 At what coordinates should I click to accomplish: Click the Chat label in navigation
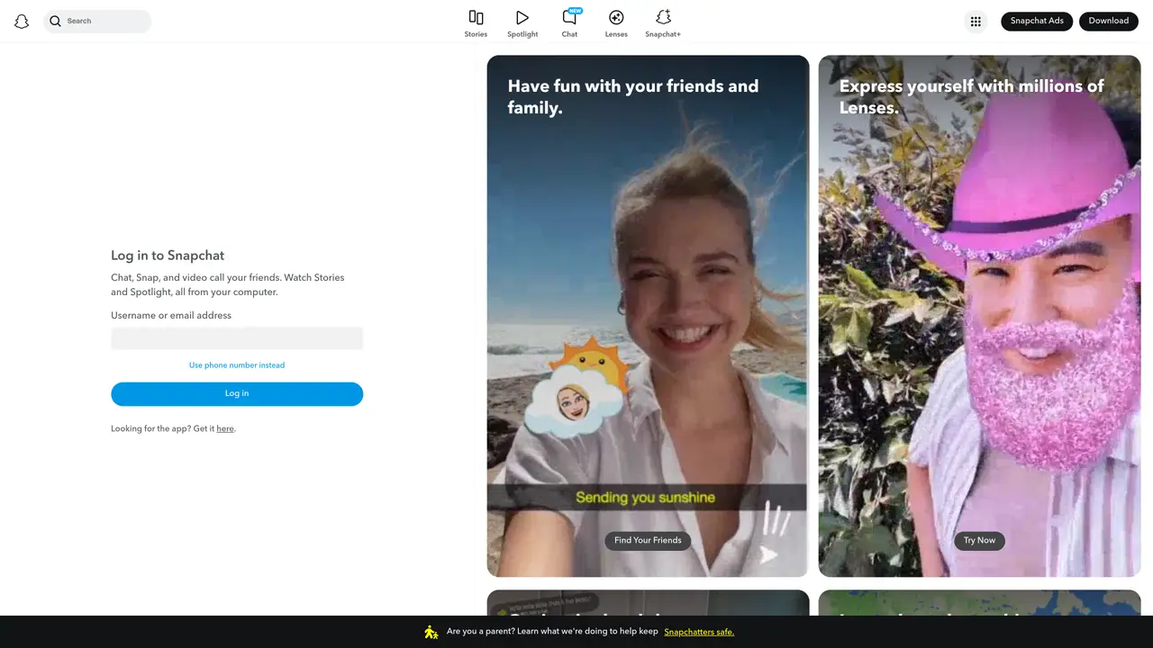pyautogui.click(x=569, y=34)
